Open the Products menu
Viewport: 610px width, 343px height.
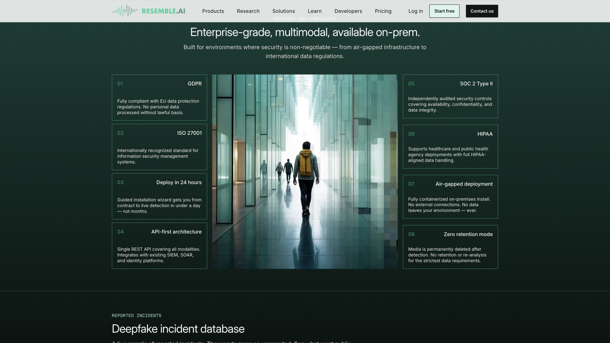(213, 11)
